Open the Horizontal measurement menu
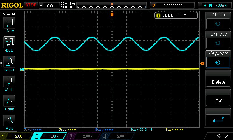 coord(9,13)
